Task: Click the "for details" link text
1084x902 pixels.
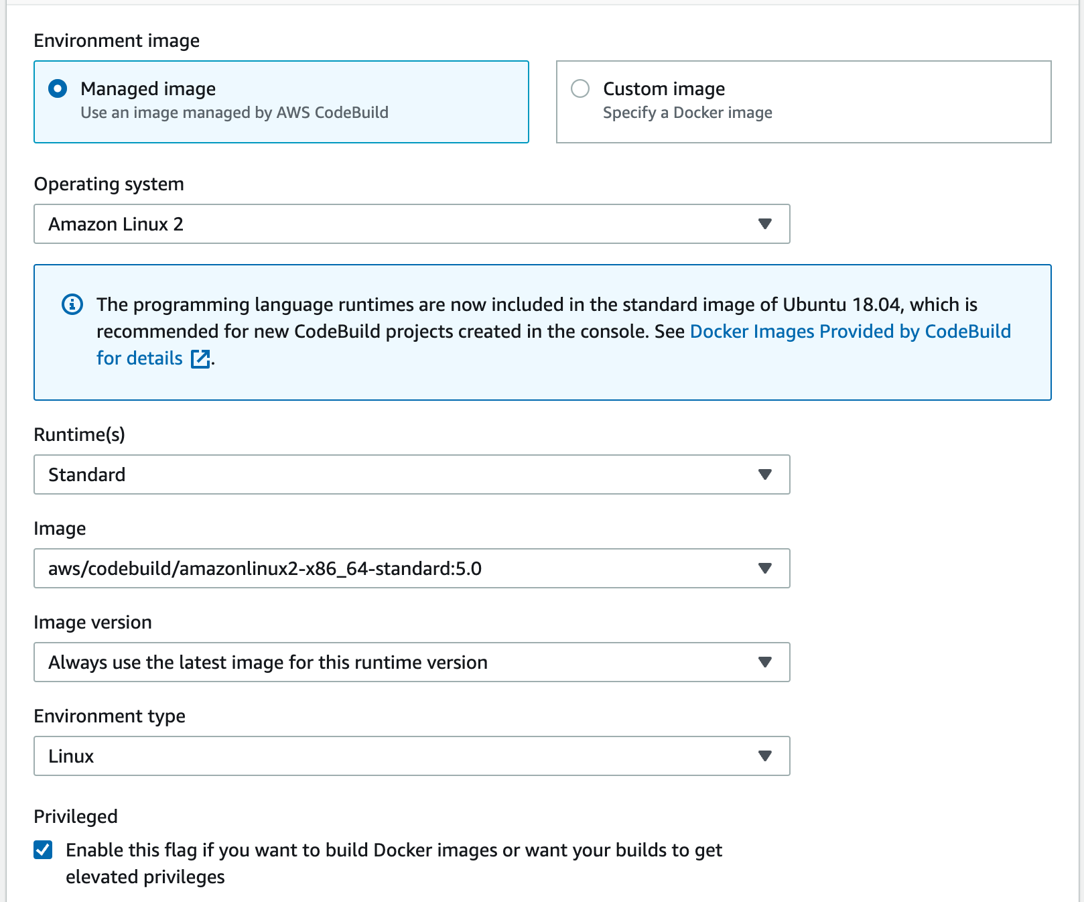Action: pyautogui.click(x=139, y=358)
